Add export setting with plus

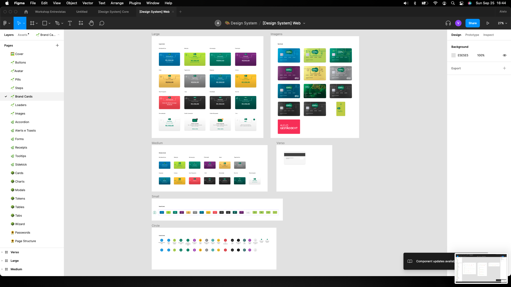click(x=504, y=68)
